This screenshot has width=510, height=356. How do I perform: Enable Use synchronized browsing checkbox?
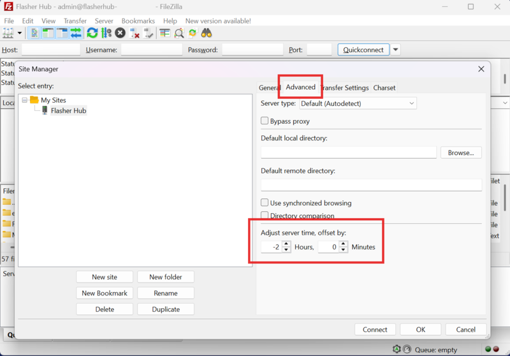click(265, 203)
